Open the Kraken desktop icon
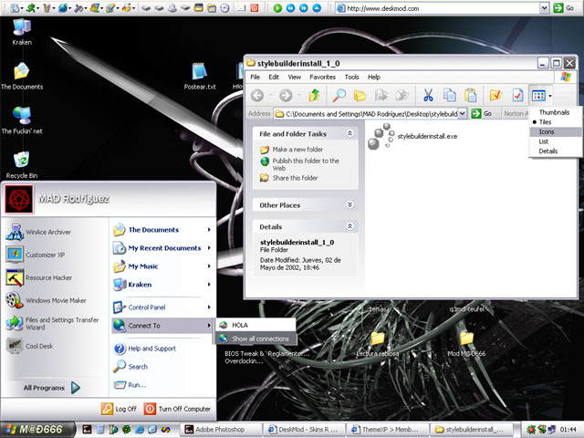584x438 pixels. pos(22,26)
